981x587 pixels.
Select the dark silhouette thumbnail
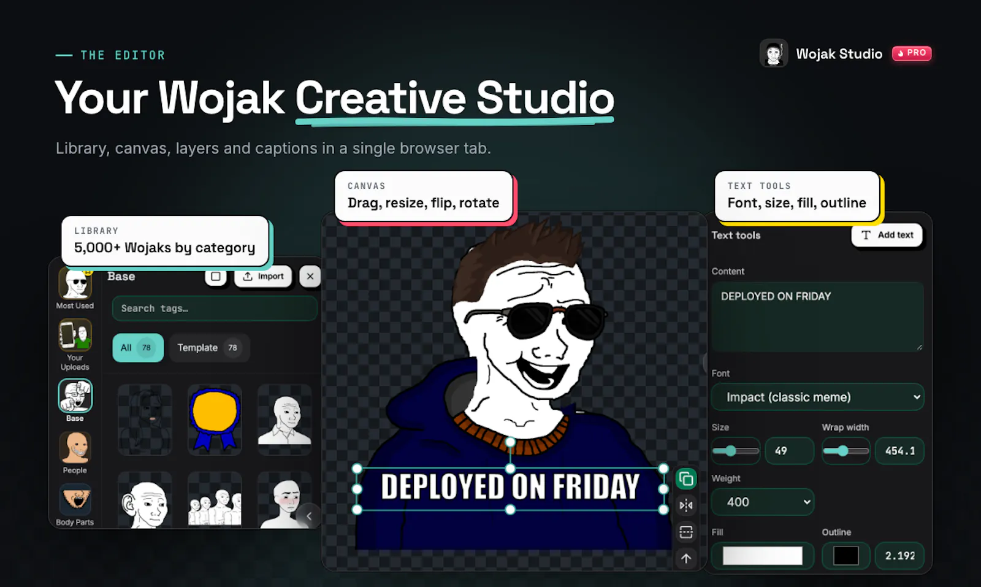pos(145,420)
